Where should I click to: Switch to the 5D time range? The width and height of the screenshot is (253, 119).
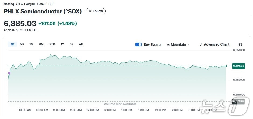point(22,44)
